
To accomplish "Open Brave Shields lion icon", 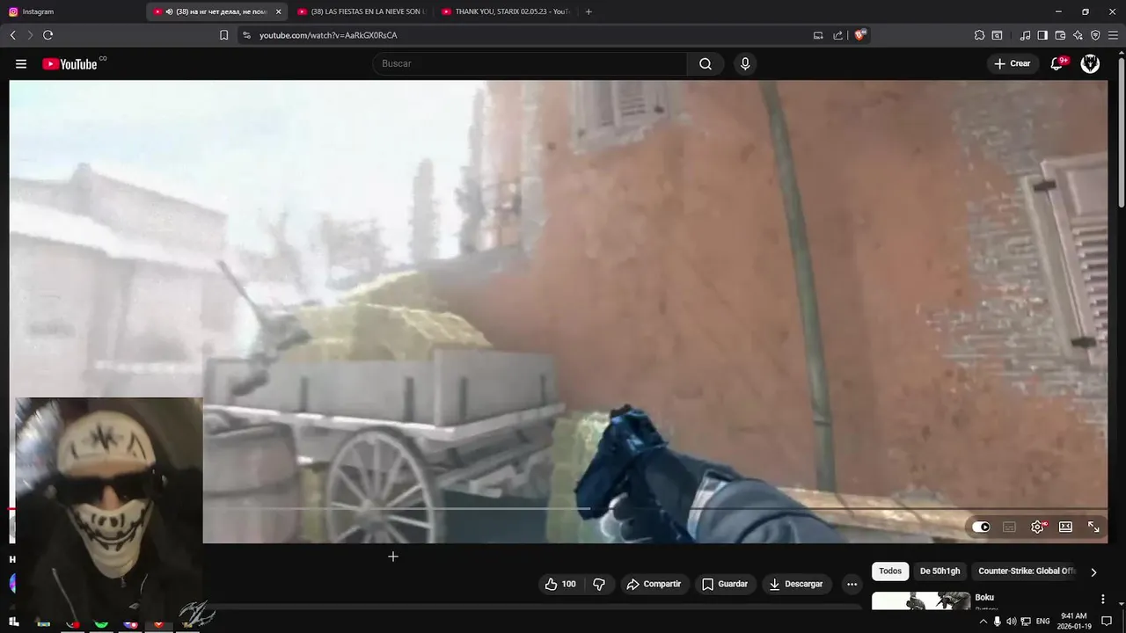I will coord(859,35).
